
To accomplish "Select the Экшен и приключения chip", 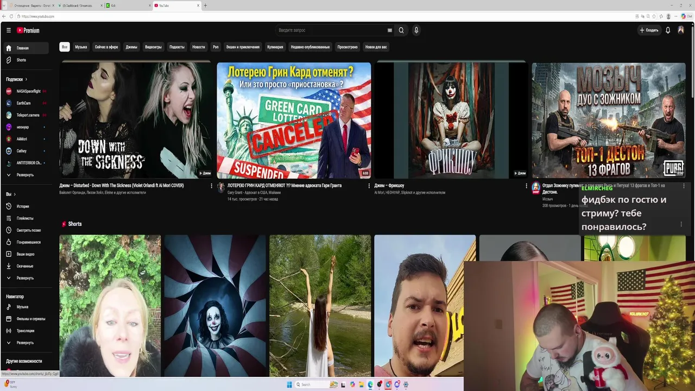I will (243, 47).
